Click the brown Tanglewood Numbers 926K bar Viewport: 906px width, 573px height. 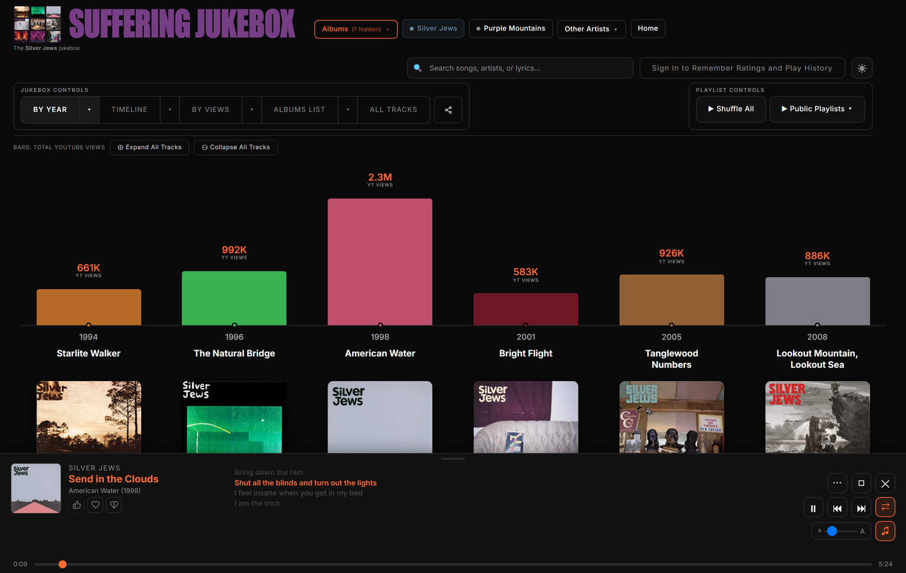(672, 300)
